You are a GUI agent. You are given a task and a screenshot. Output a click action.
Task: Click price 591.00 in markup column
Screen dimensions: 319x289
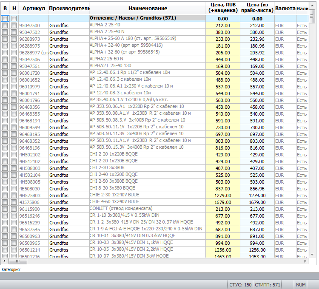[223, 121]
